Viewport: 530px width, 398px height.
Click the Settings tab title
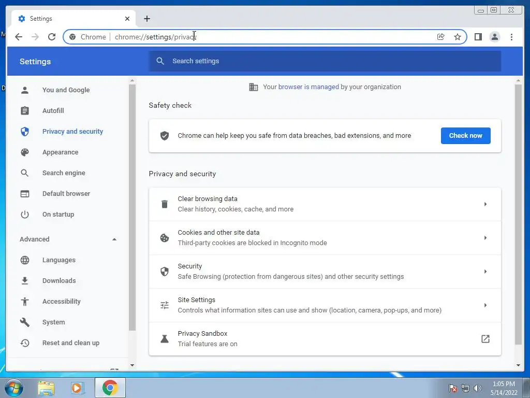click(x=41, y=19)
